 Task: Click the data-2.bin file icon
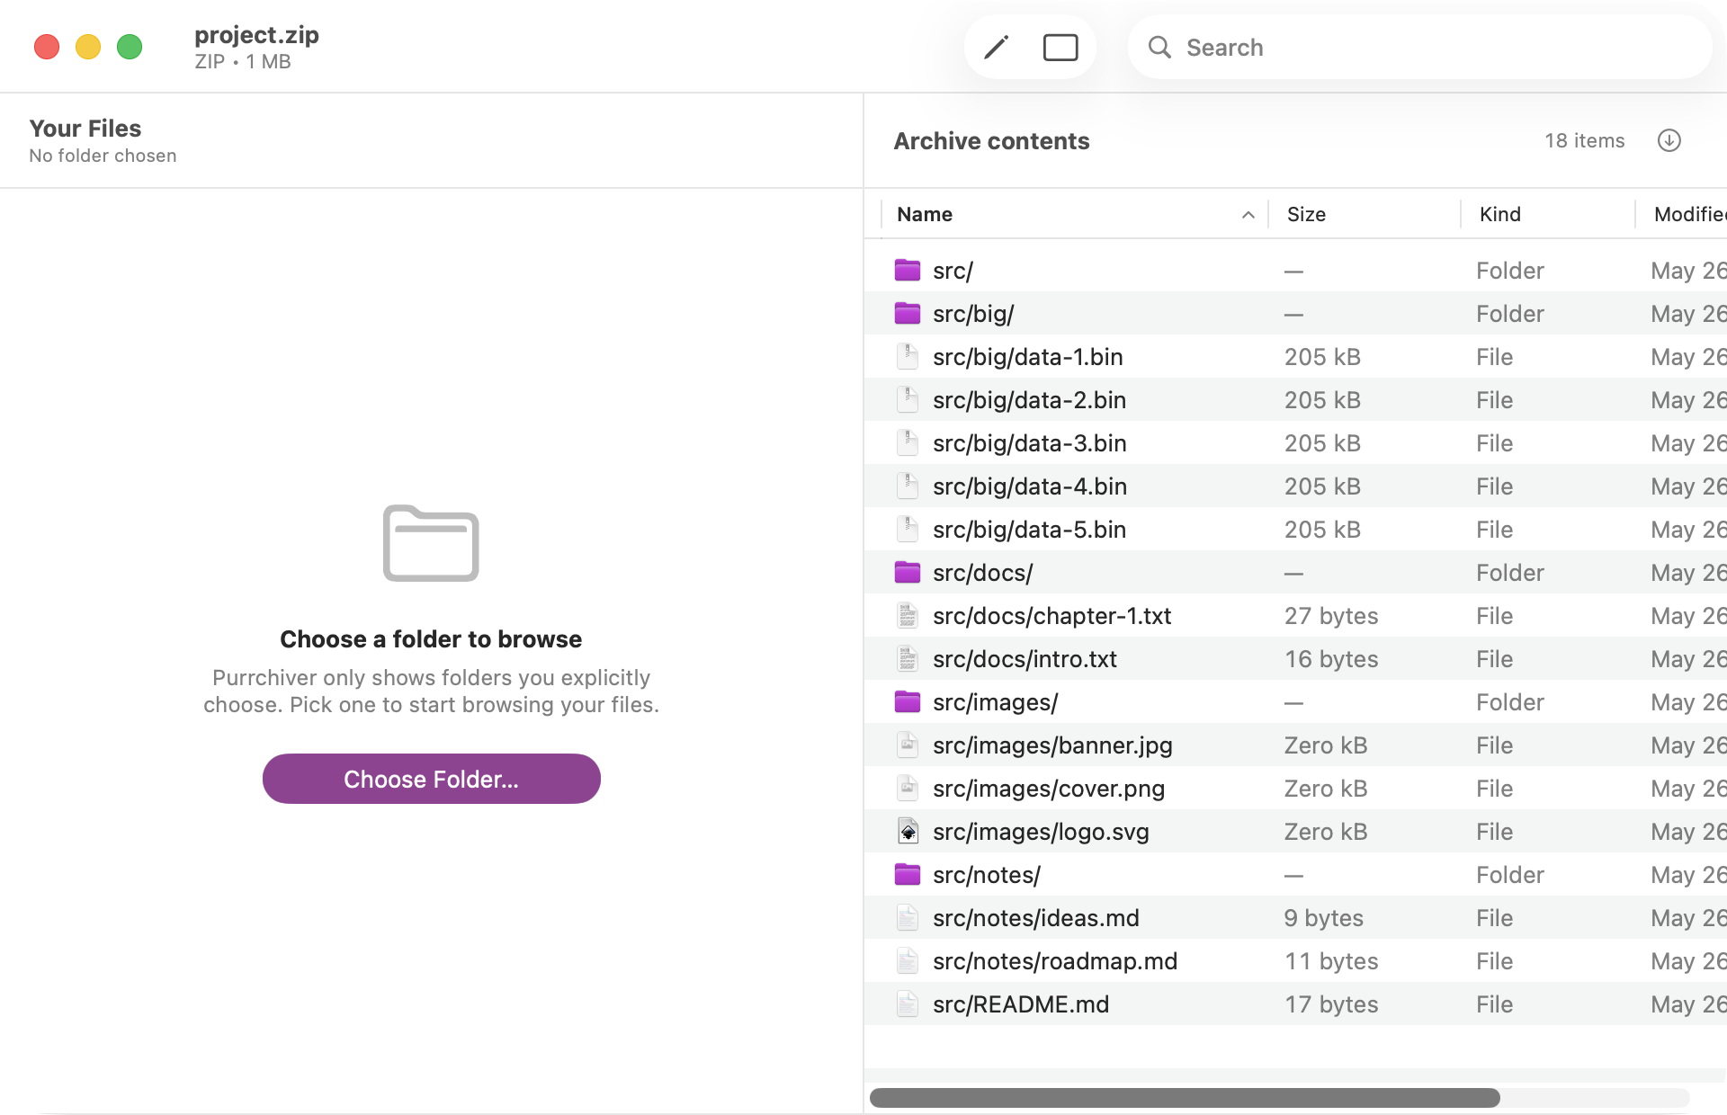tap(908, 399)
